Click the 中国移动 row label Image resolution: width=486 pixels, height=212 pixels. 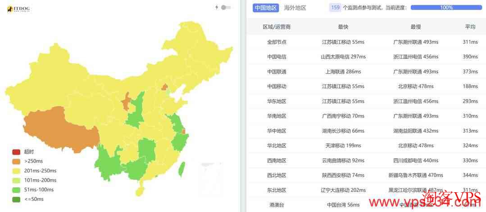tap(277, 86)
